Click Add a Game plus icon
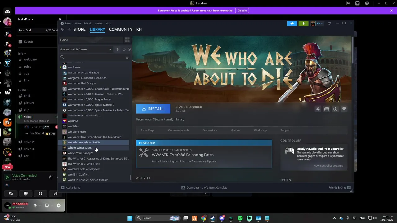Viewport: 397px width, 223px height. [63, 187]
